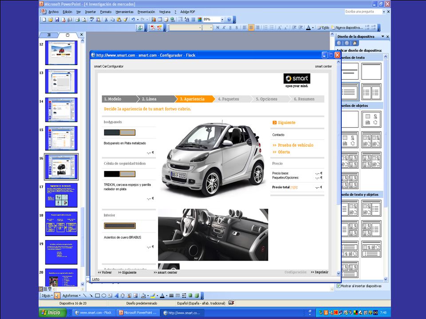Click 'Escriba una pregunta' help input field
This screenshot has width=426, height=319.
pyautogui.click(x=363, y=12)
